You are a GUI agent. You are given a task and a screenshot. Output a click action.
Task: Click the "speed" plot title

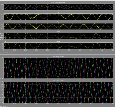point(58,32)
